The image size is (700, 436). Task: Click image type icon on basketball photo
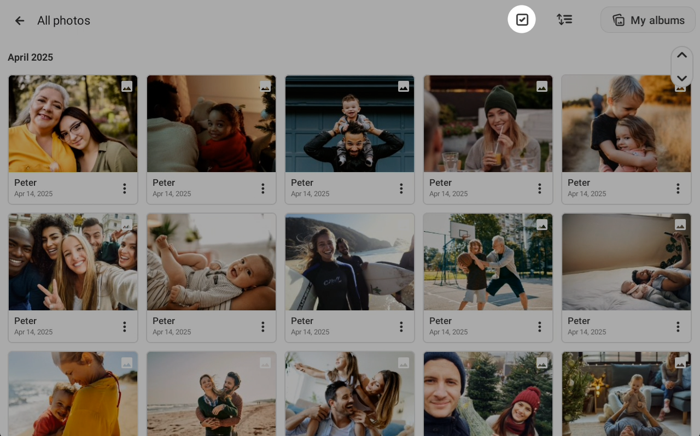[x=542, y=225]
